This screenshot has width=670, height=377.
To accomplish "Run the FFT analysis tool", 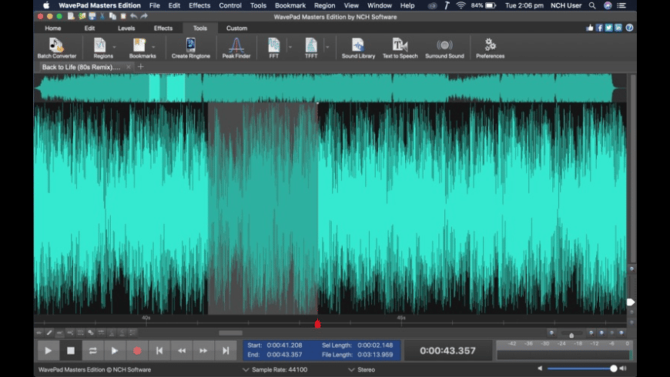I will tap(274, 48).
